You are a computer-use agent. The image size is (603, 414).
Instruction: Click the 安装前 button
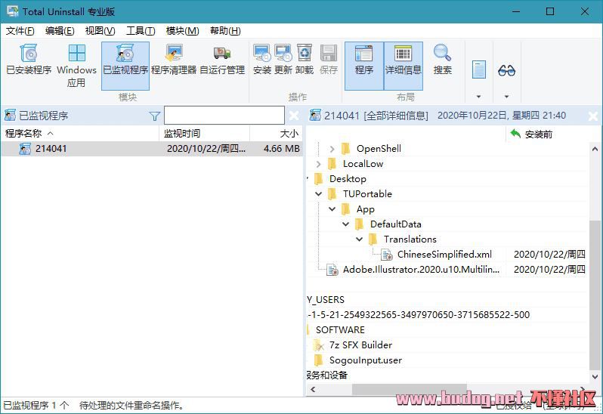[531, 134]
